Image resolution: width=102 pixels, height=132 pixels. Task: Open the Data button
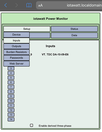pos(74,35)
